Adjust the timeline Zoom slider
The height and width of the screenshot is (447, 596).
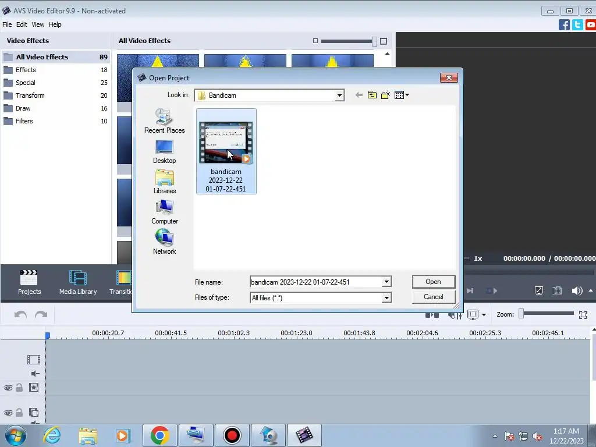[x=521, y=314]
